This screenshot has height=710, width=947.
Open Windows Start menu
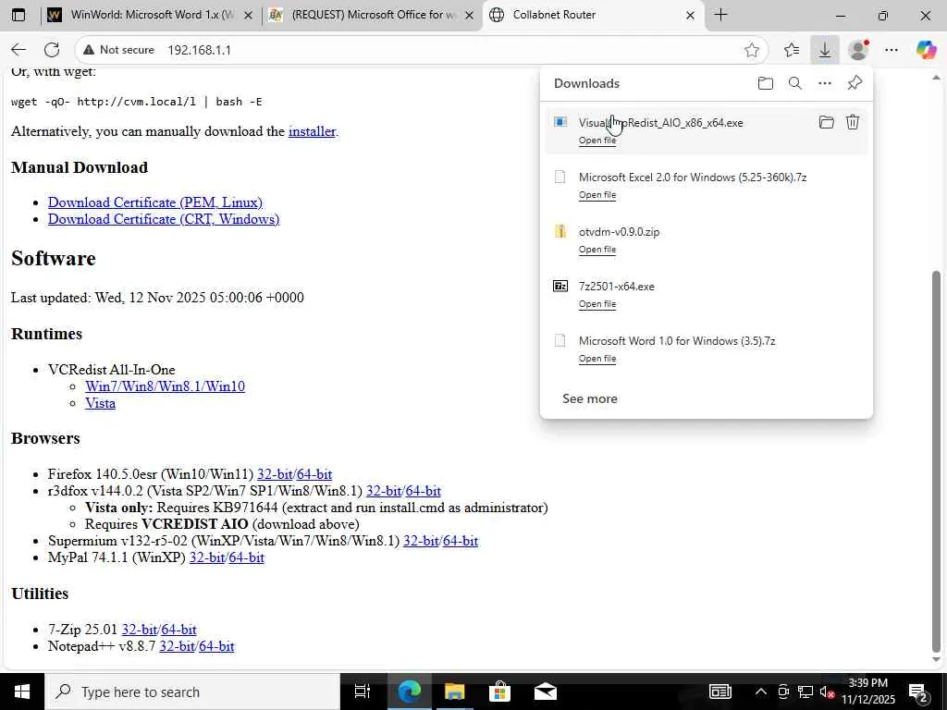pyautogui.click(x=22, y=692)
